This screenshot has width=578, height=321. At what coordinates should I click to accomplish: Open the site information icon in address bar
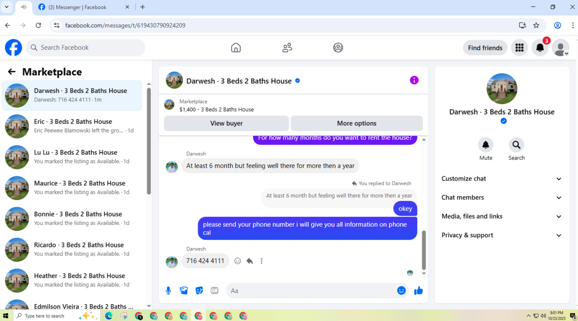tap(57, 25)
